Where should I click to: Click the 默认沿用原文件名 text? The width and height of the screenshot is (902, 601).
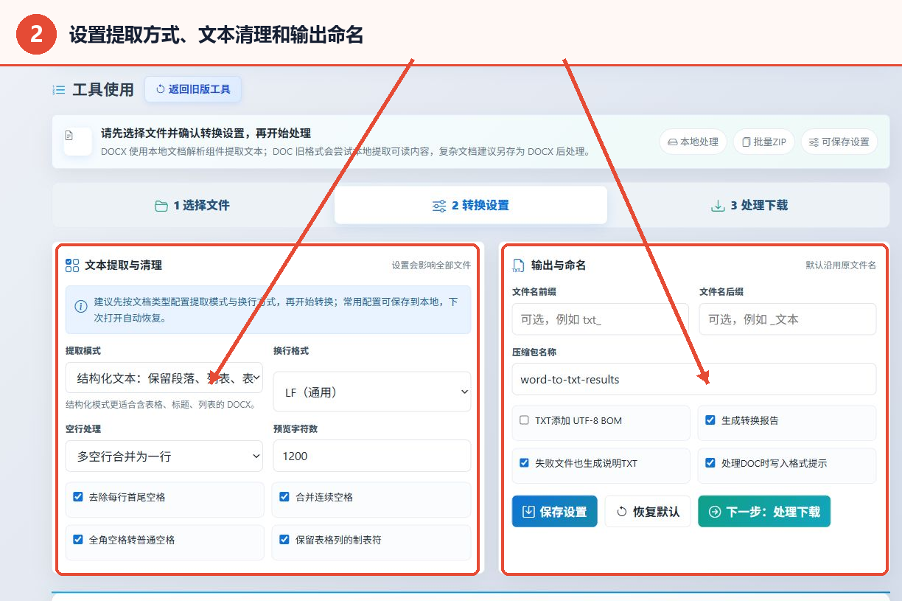(x=841, y=265)
